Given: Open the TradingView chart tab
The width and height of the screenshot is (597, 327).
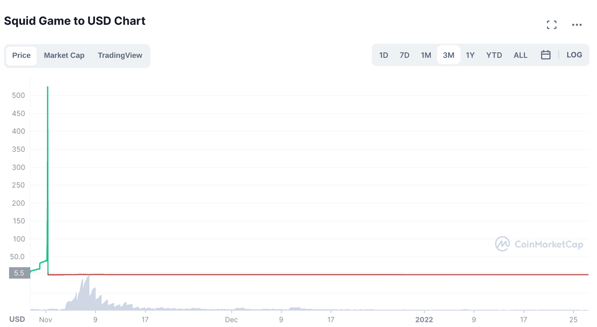Looking at the screenshot, I should (120, 55).
